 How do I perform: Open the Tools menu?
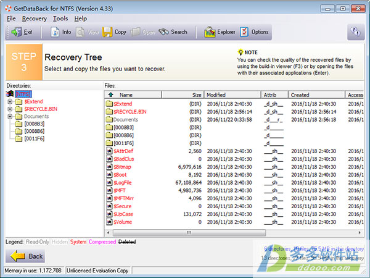pyautogui.click(x=60, y=19)
